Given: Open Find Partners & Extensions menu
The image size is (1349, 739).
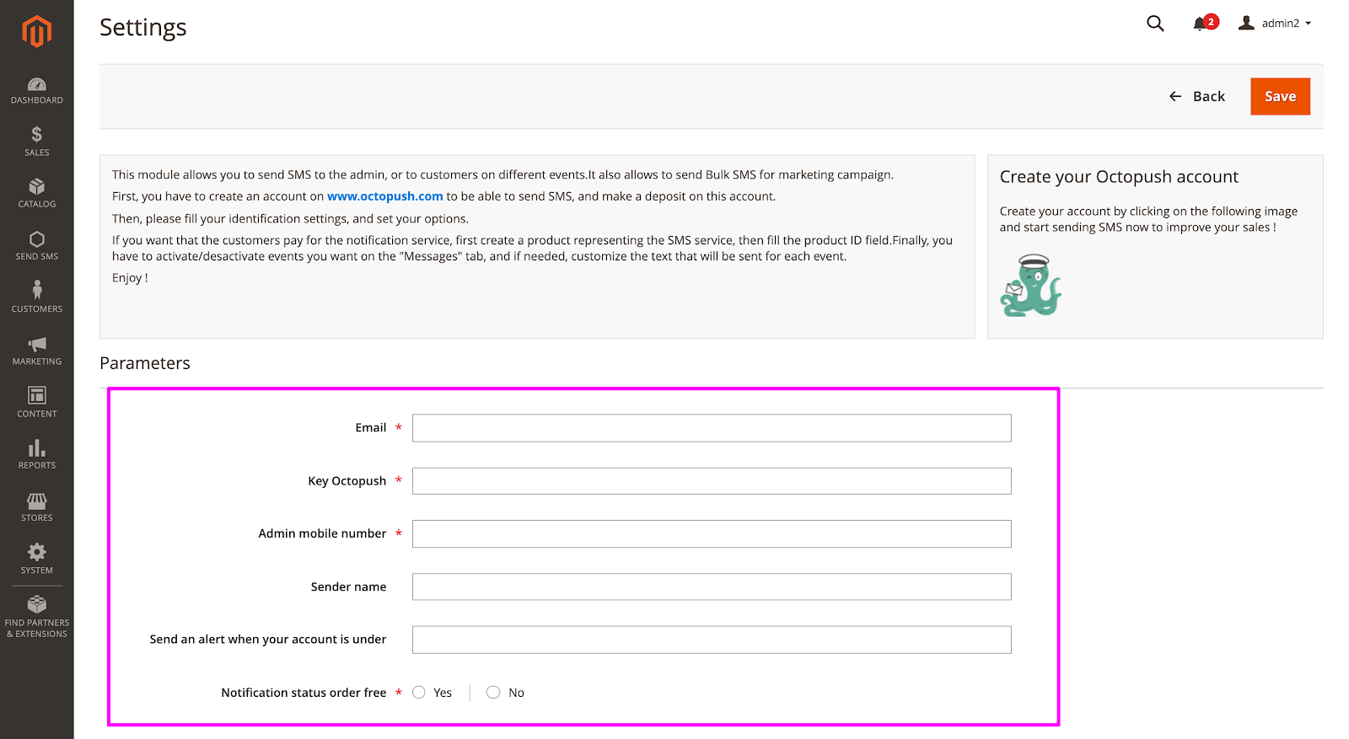Looking at the screenshot, I should coord(36,617).
